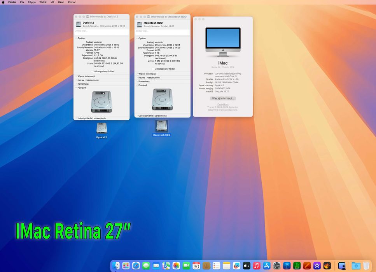Open App Store in the Dock
This screenshot has width=376, height=272.
[267, 265]
